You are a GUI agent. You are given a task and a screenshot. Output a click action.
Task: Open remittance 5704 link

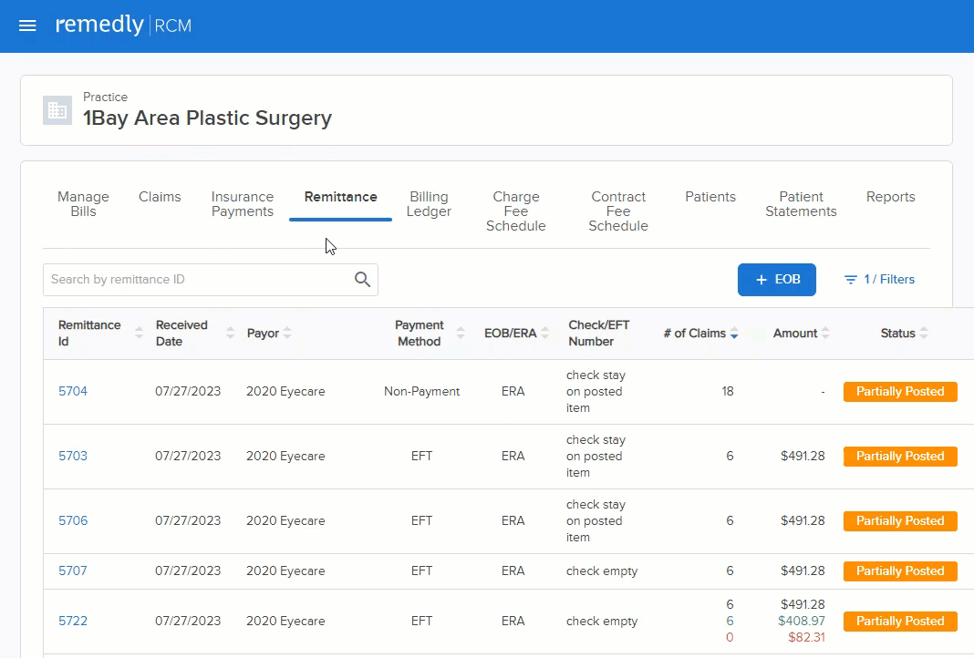73,392
